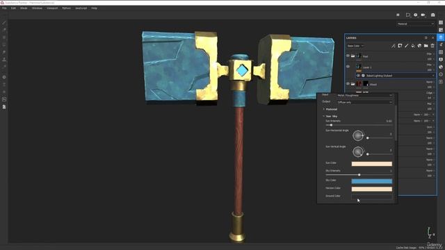Image resolution: width=445 pixels, height=250 pixels.
Task: Open the blue Sky Color swatch
Action: click(372, 181)
